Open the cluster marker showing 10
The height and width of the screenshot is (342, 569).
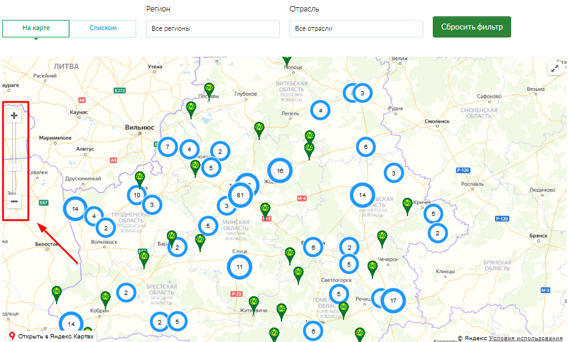pyautogui.click(x=137, y=195)
